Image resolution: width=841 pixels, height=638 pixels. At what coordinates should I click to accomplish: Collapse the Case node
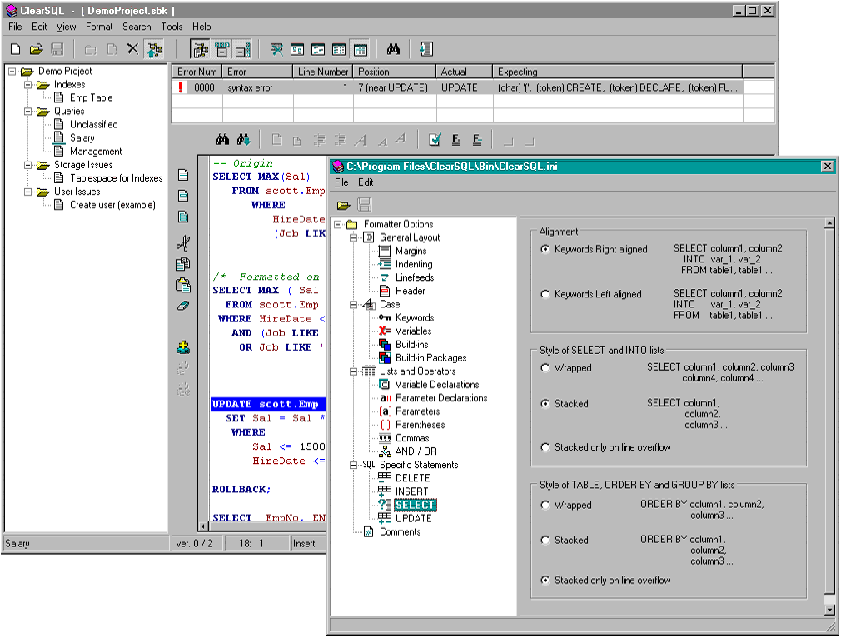tap(353, 305)
